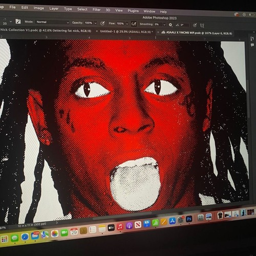Open the Opacity slider dropdown arrow
Viewport: 256px width, 256px height.
(x=96, y=23)
